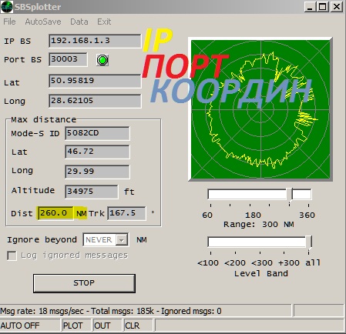Click the station Lat field 50.95819
Viewport: 346px width, 334px height.
95,81
